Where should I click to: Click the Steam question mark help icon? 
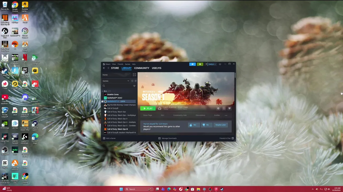(206, 64)
